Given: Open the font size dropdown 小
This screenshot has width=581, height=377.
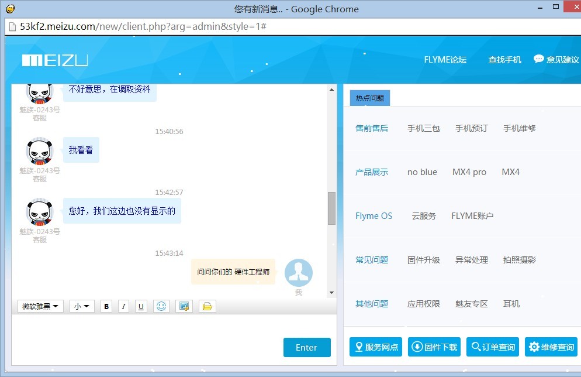Looking at the screenshot, I should click(82, 307).
